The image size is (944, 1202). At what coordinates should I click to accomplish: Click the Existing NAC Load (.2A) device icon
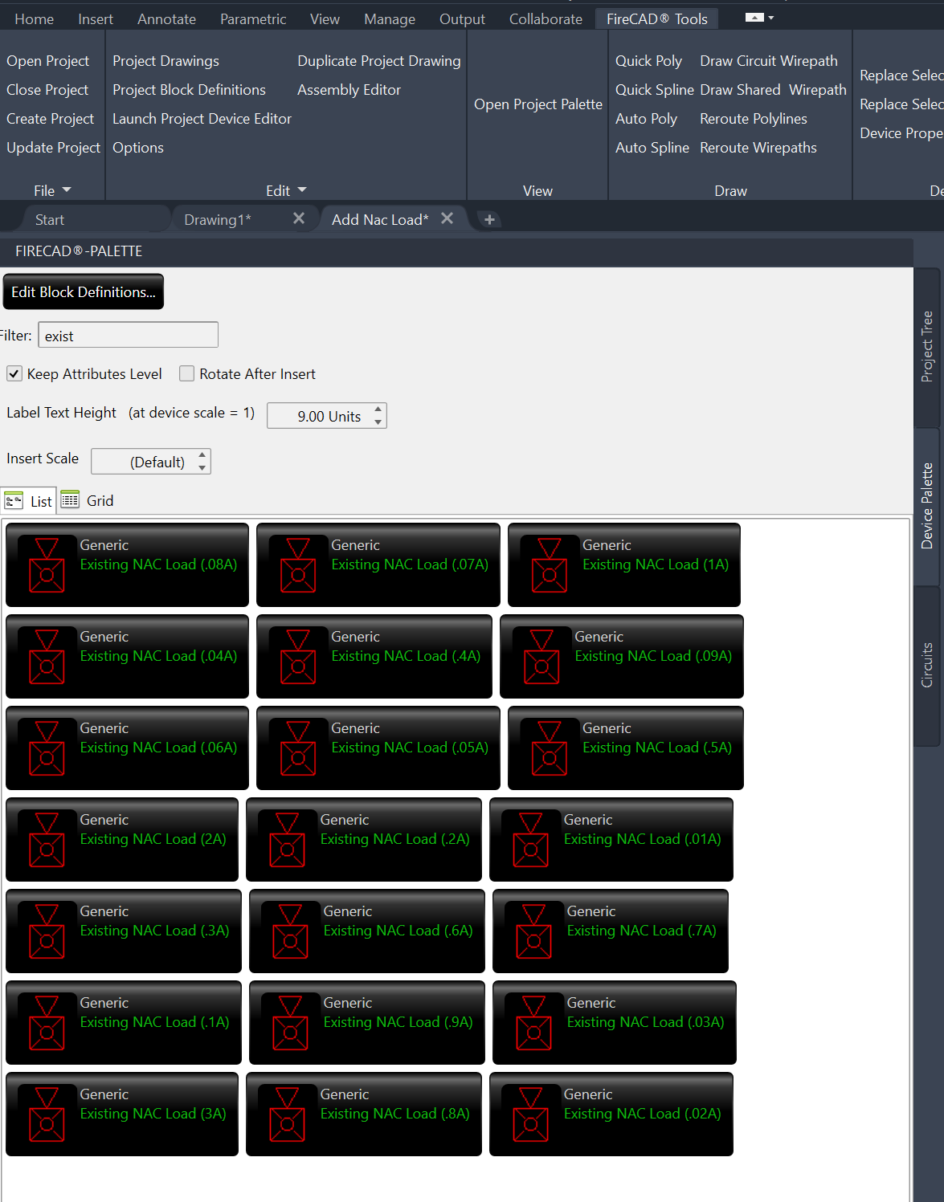pos(288,840)
